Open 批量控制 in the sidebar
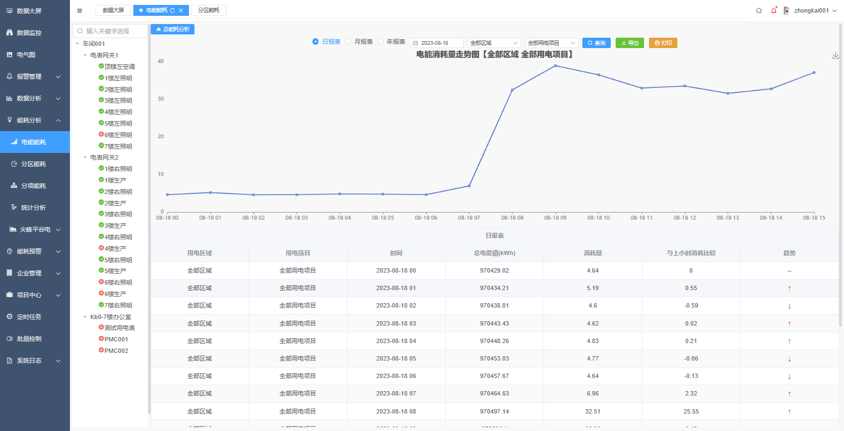The height and width of the screenshot is (431, 844). point(35,339)
